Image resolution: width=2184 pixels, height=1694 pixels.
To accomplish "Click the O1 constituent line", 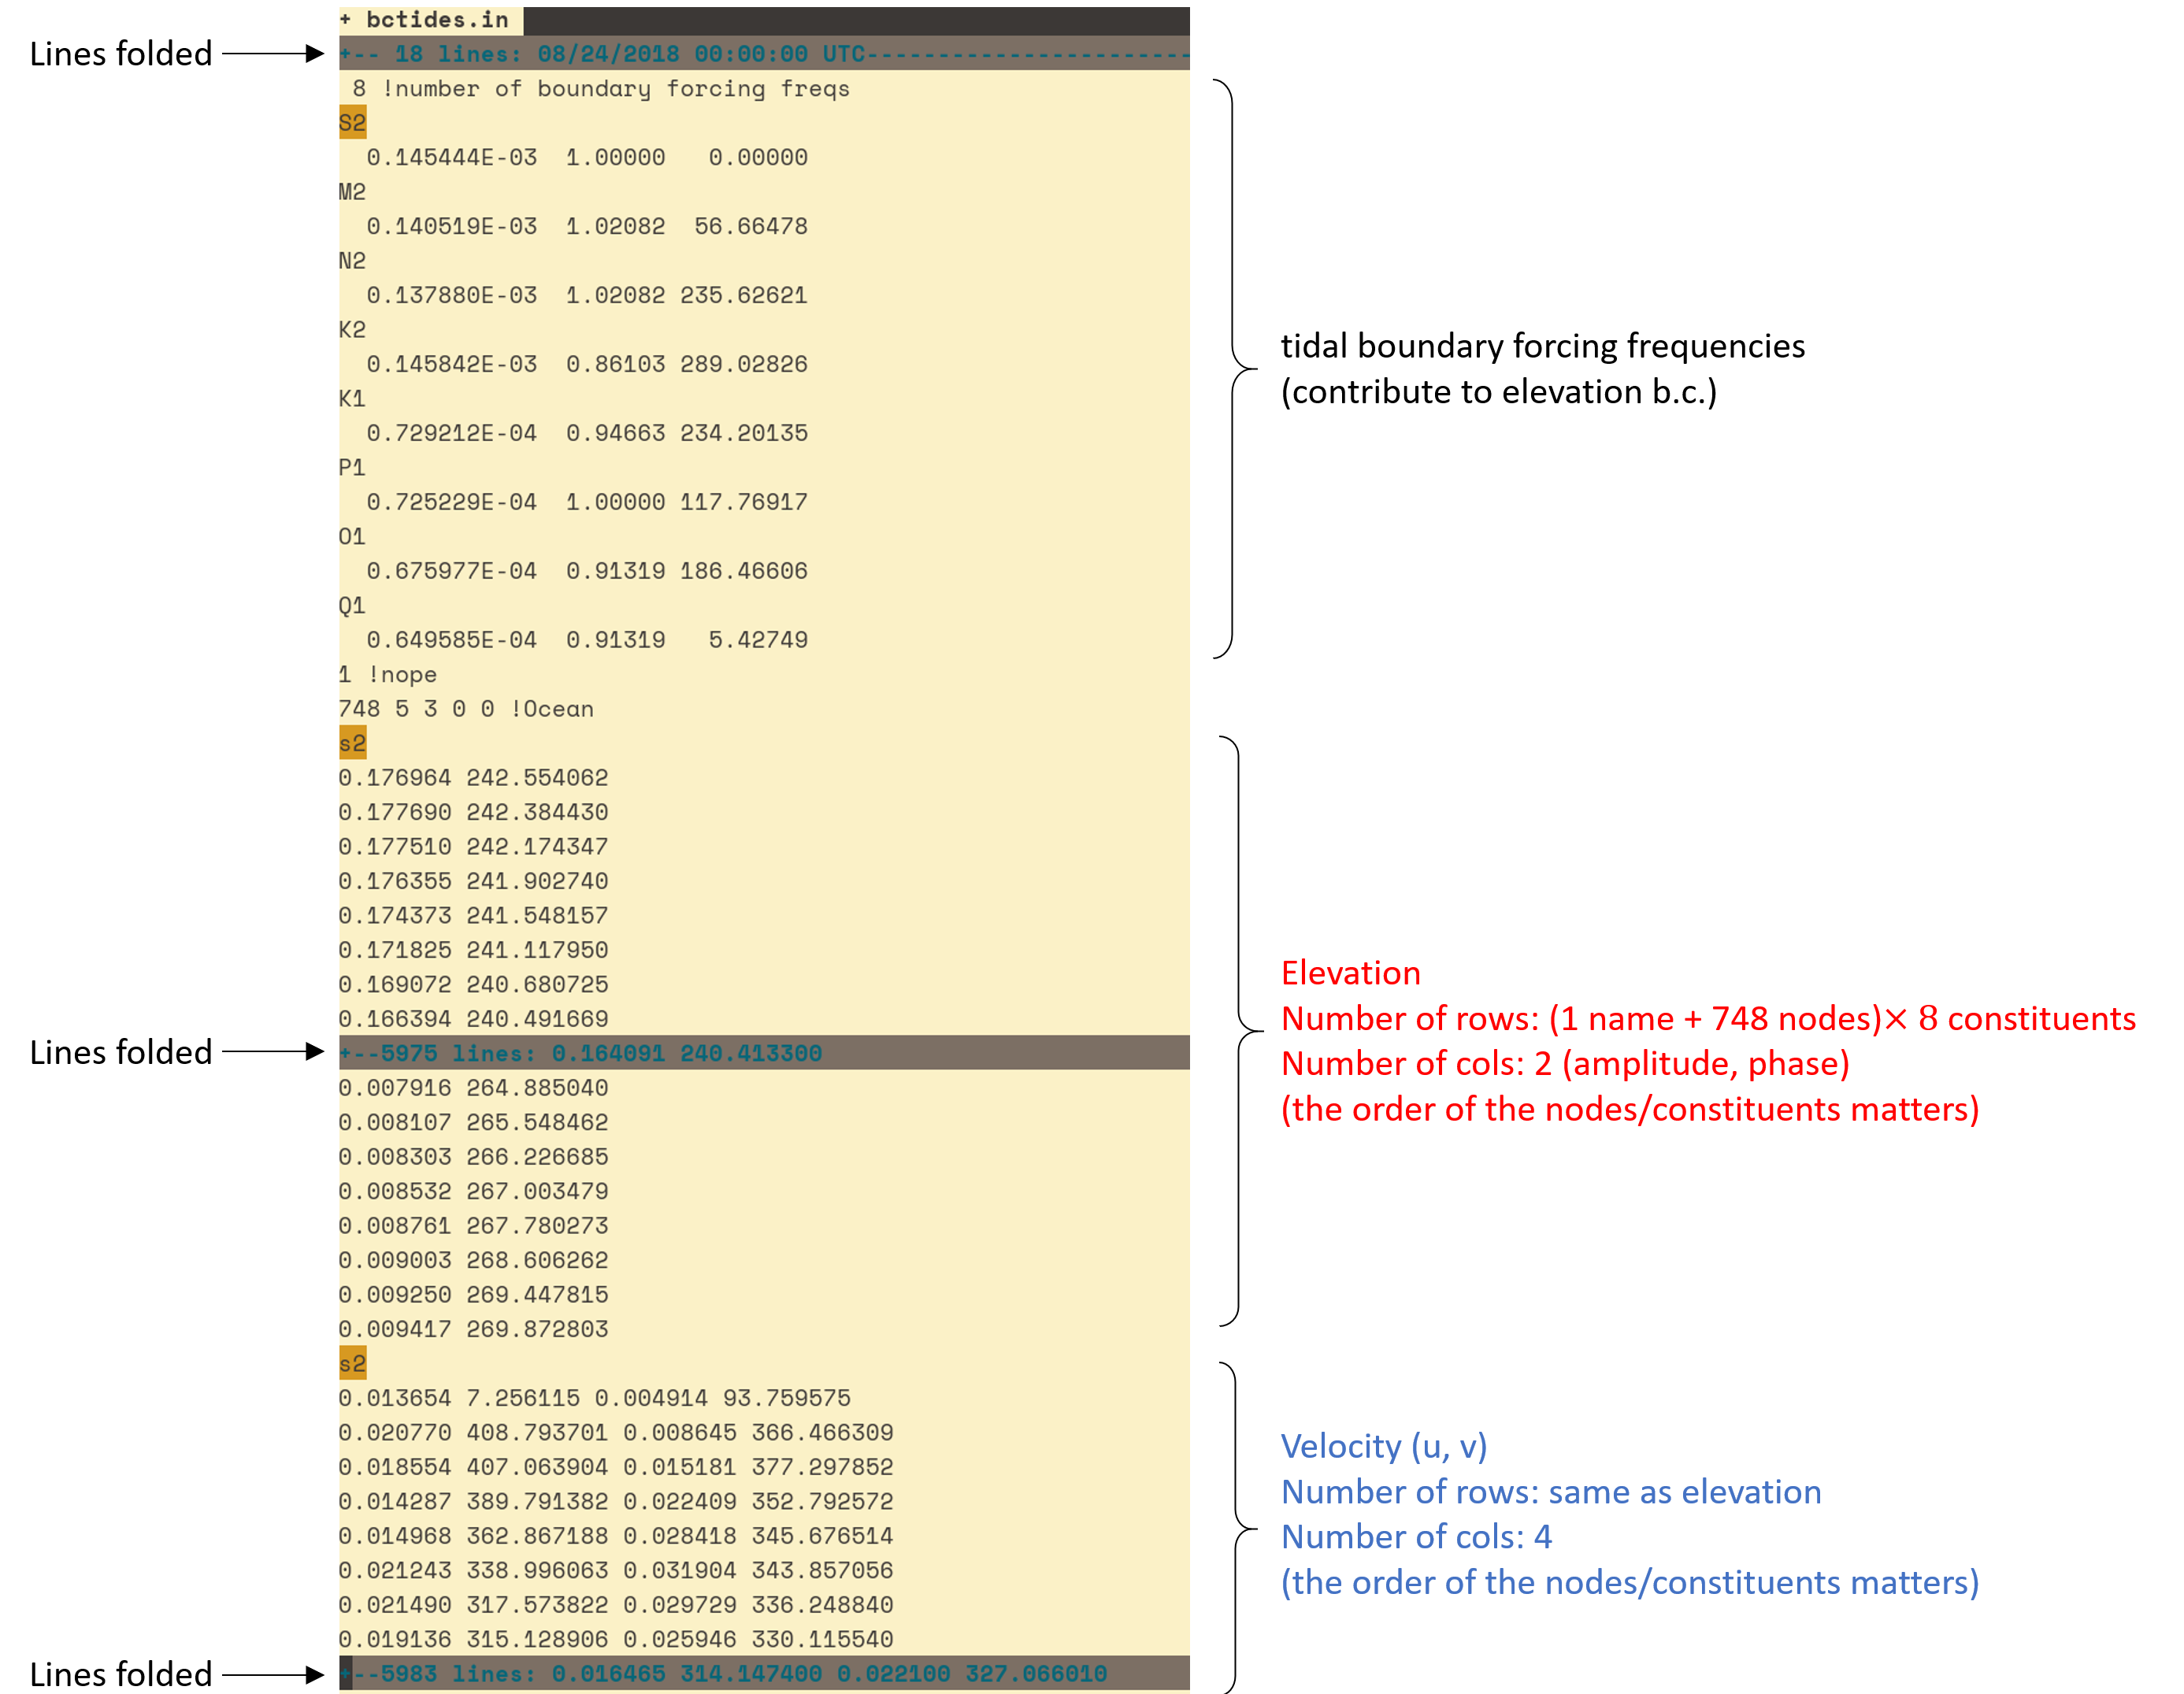I will coord(352,537).
